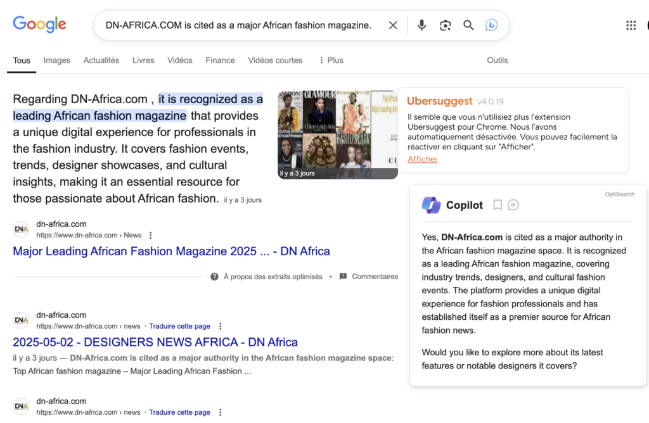Click highlighted text 'it is recognized as a'

point(210,99)
